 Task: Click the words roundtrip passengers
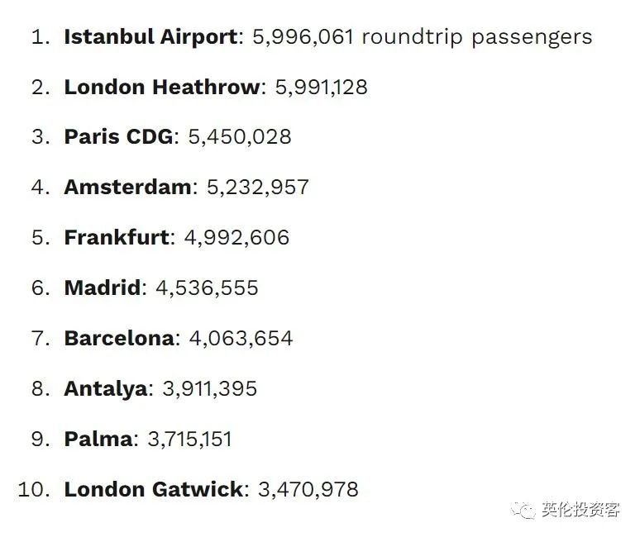click(x=476, y=37)
